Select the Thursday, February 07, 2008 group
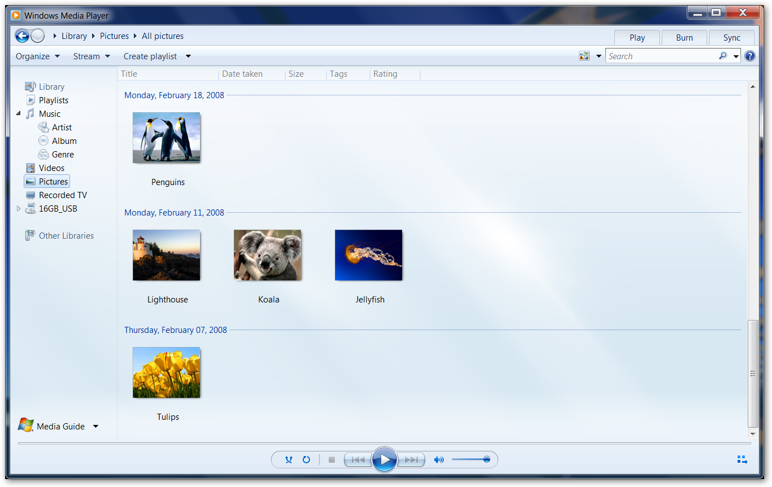The height and width of the screenshot is (487, 772). [x=176, y=330]
